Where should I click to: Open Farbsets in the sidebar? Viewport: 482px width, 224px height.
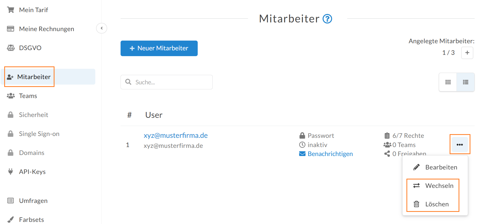coord(32,220)
